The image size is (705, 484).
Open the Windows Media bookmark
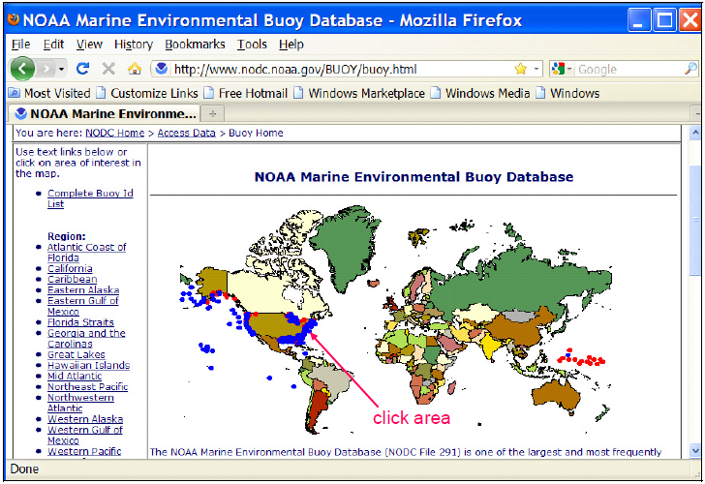[x=480, y=93]
